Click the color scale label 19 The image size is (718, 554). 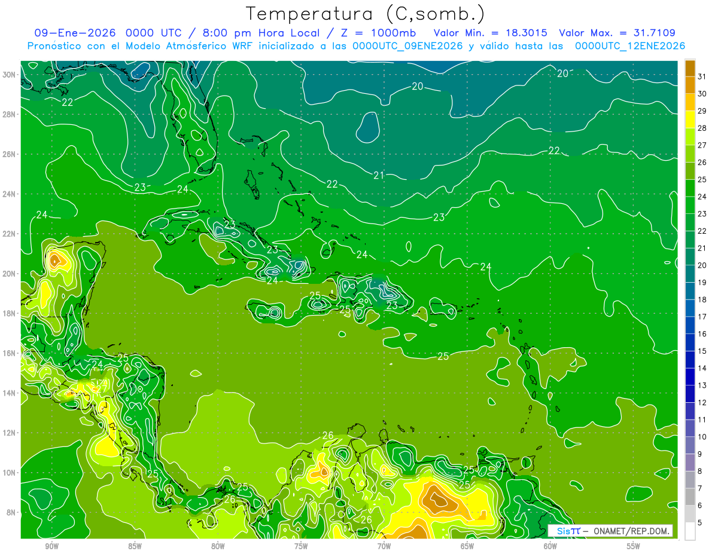click(x=702, y=282)
